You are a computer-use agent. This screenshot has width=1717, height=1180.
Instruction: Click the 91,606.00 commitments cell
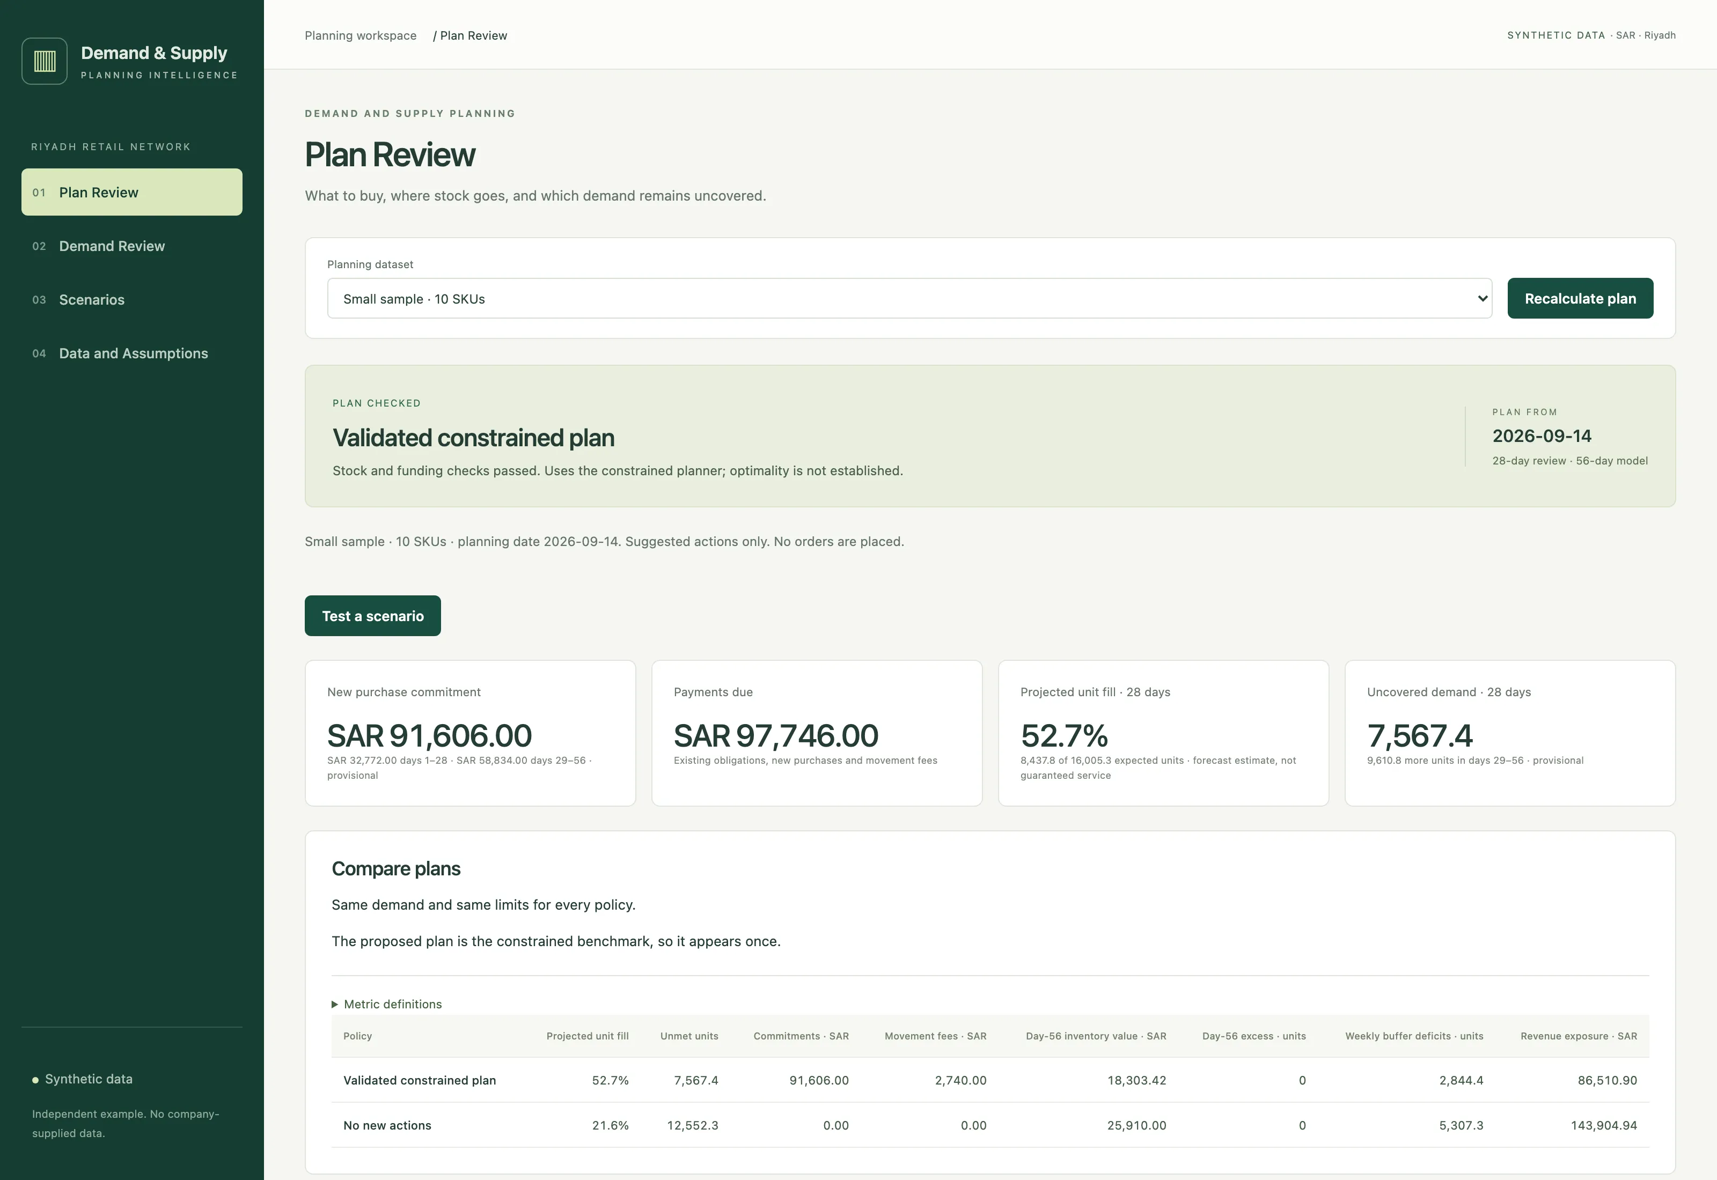click(819, 1080)
